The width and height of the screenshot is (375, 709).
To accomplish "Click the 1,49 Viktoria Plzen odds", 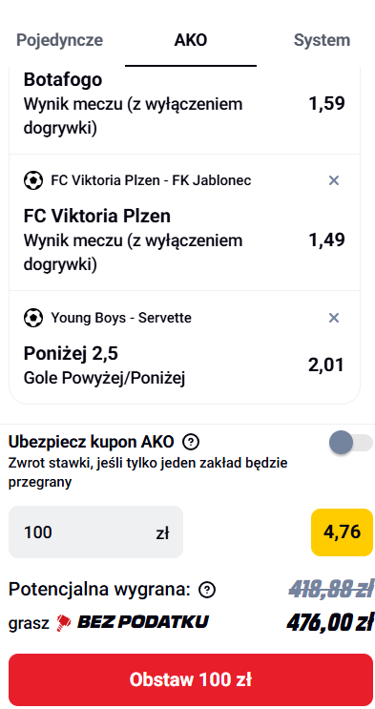I will pyautogui.click(x=326, y=240).
